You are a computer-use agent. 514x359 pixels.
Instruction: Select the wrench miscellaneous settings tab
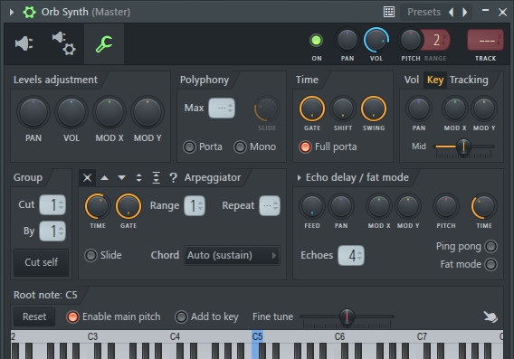(x=104, y=44)
